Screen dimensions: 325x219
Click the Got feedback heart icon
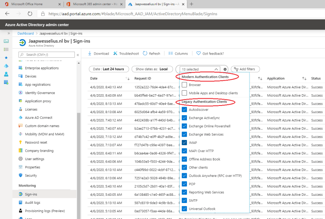coord(199,53)
